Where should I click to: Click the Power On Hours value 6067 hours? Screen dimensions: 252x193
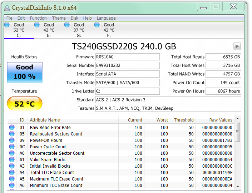tap(223, 91)
